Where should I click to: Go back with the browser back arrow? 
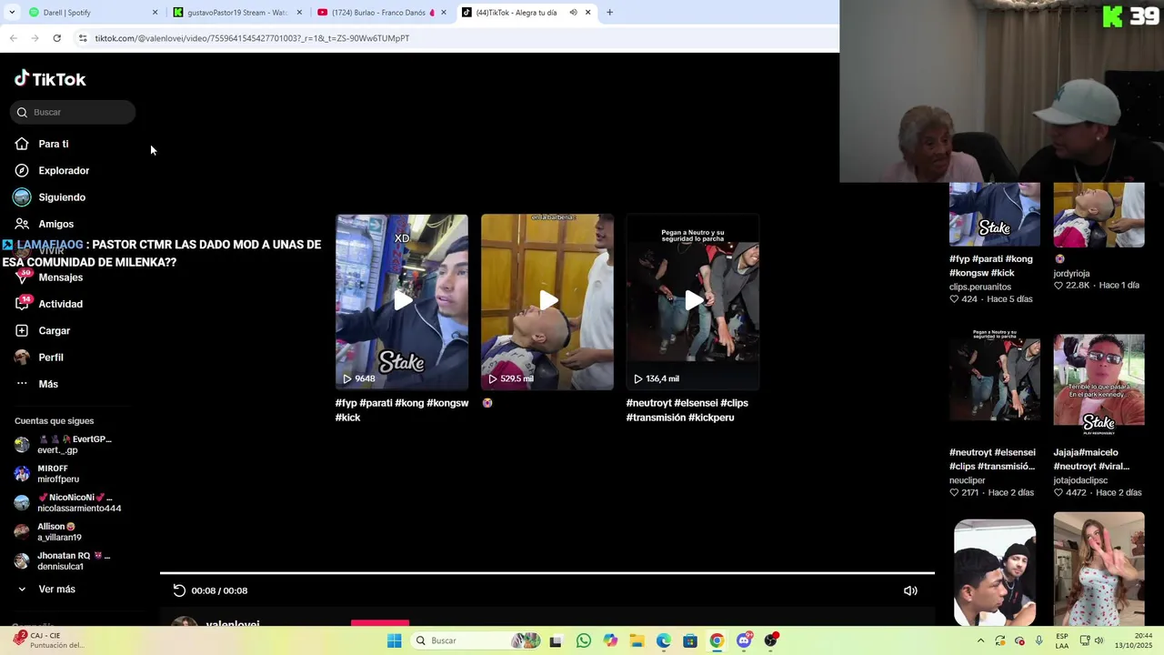[14, 38]
